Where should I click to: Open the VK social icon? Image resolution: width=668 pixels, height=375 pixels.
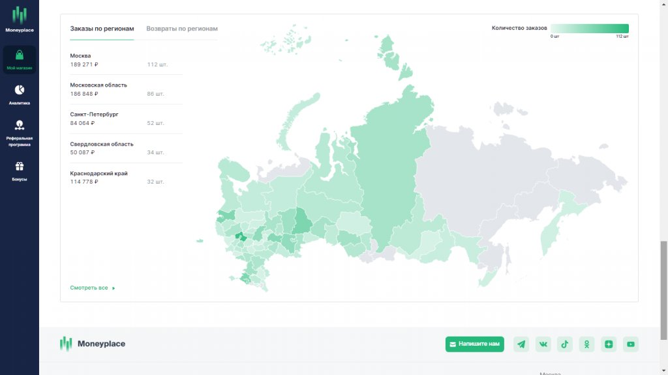point(543,344)
